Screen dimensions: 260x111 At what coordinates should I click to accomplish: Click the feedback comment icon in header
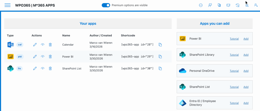(229, 5)
